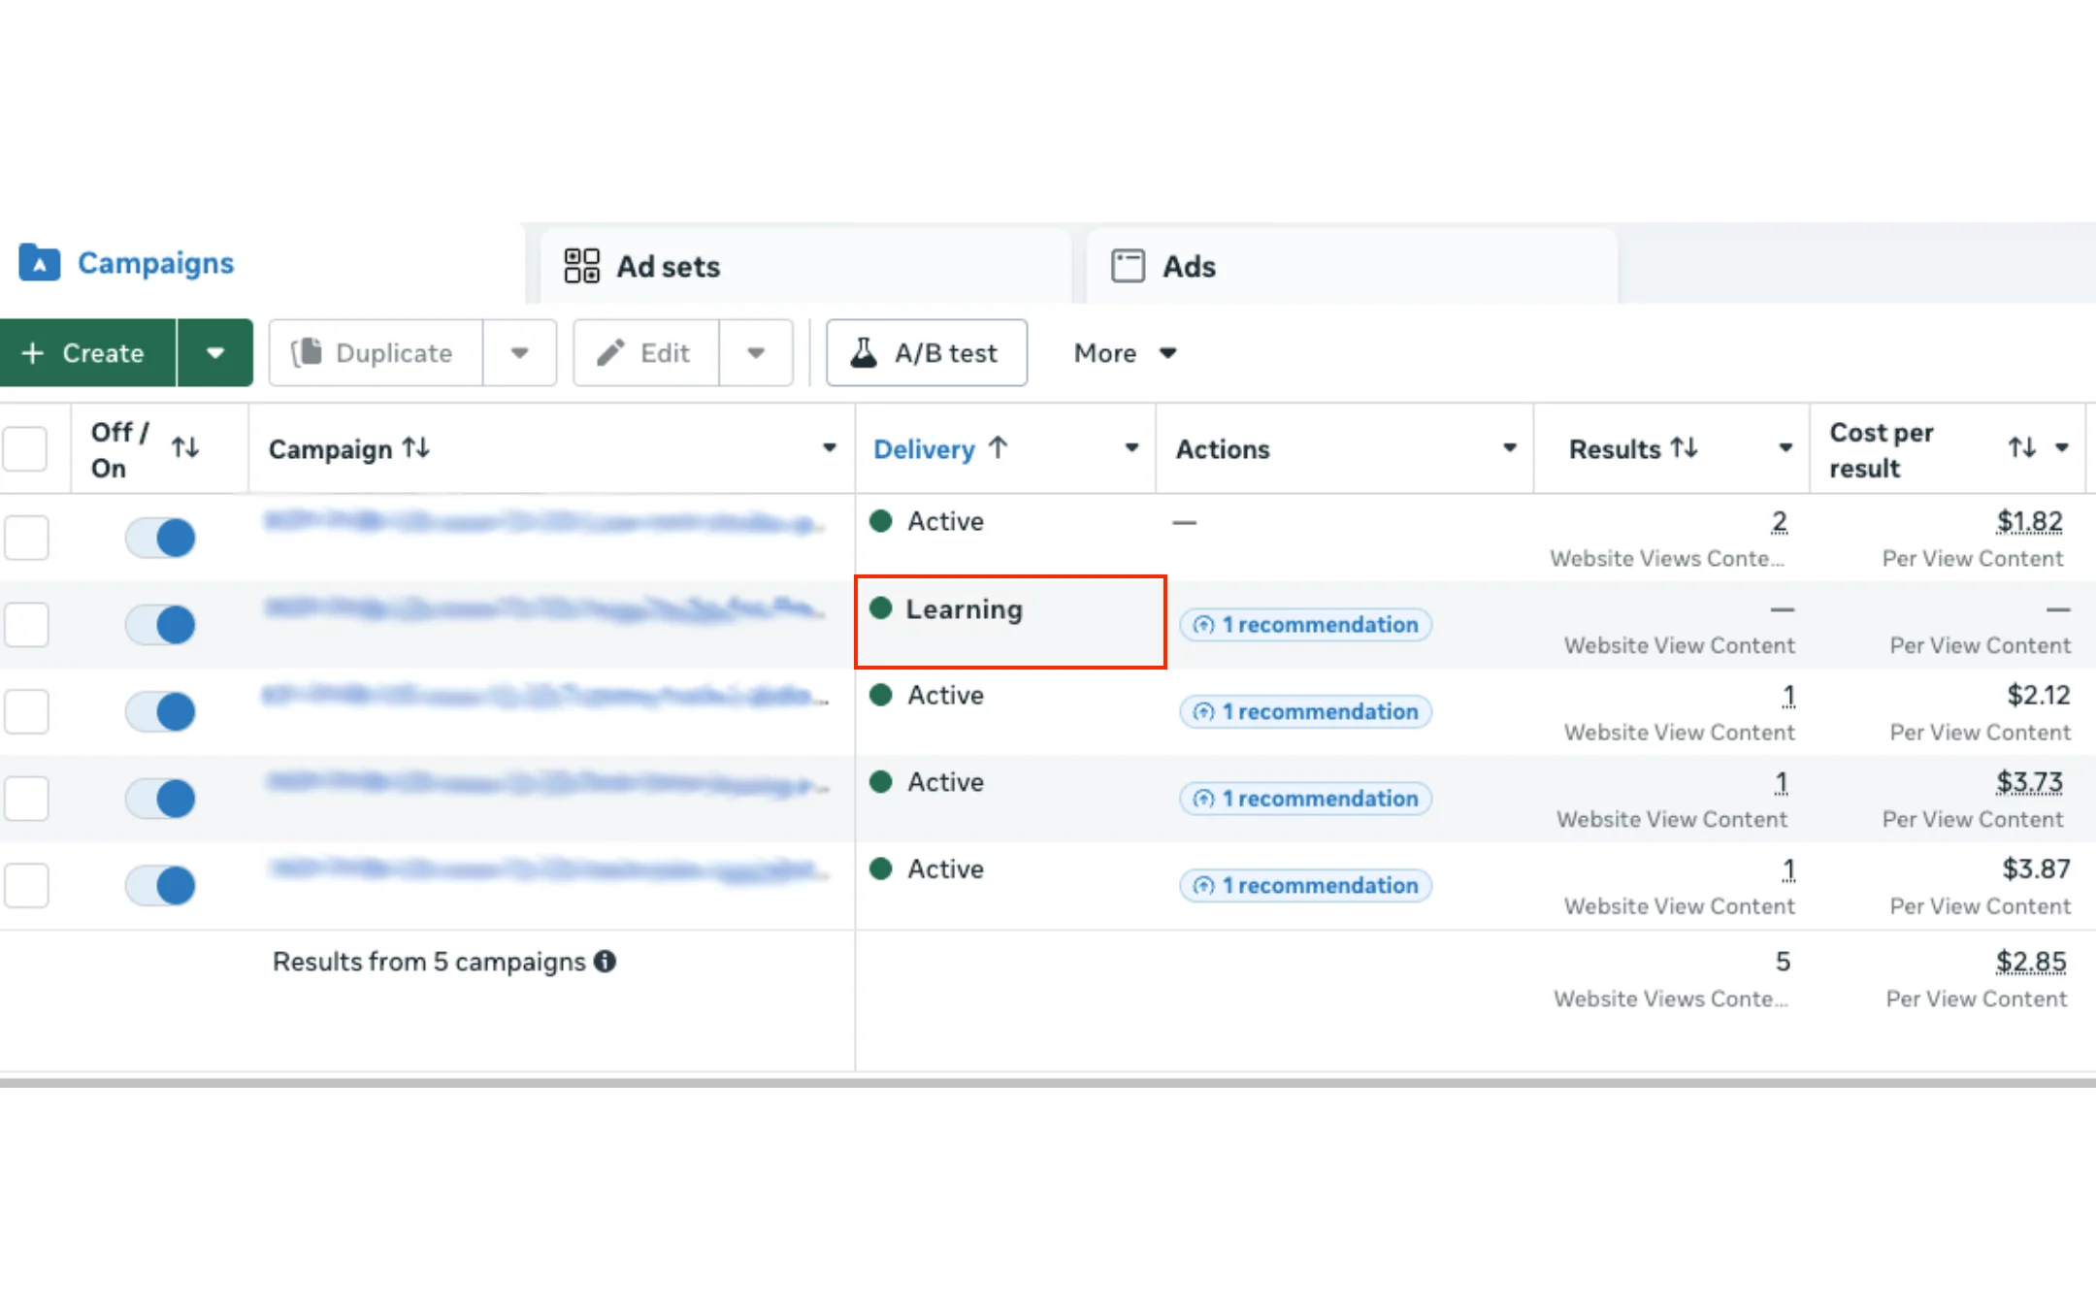Screen dimensions: 2096x1310
Task: Open the 1 recommendation link for Learning campaign
Action: coord(1304,624)
